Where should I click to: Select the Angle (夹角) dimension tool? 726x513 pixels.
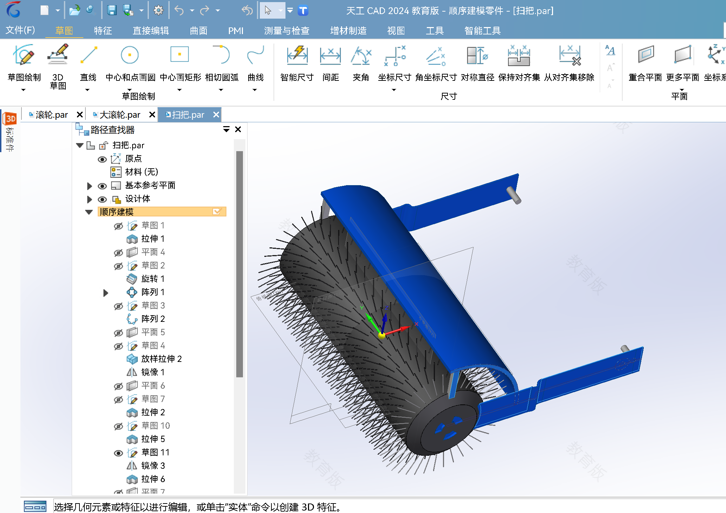click(361, 63)
